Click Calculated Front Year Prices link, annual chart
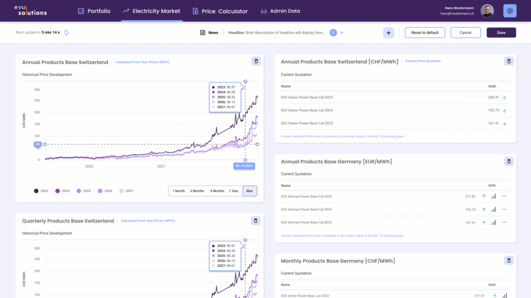531x298 pixels. 142,62
